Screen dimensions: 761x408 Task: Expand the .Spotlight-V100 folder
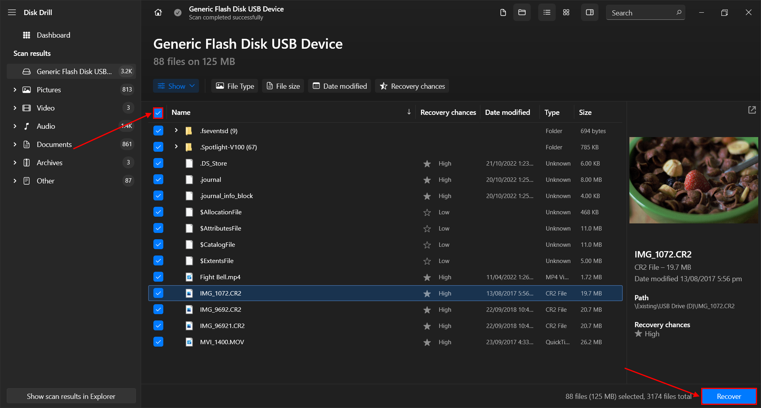(x=176, y=147)
